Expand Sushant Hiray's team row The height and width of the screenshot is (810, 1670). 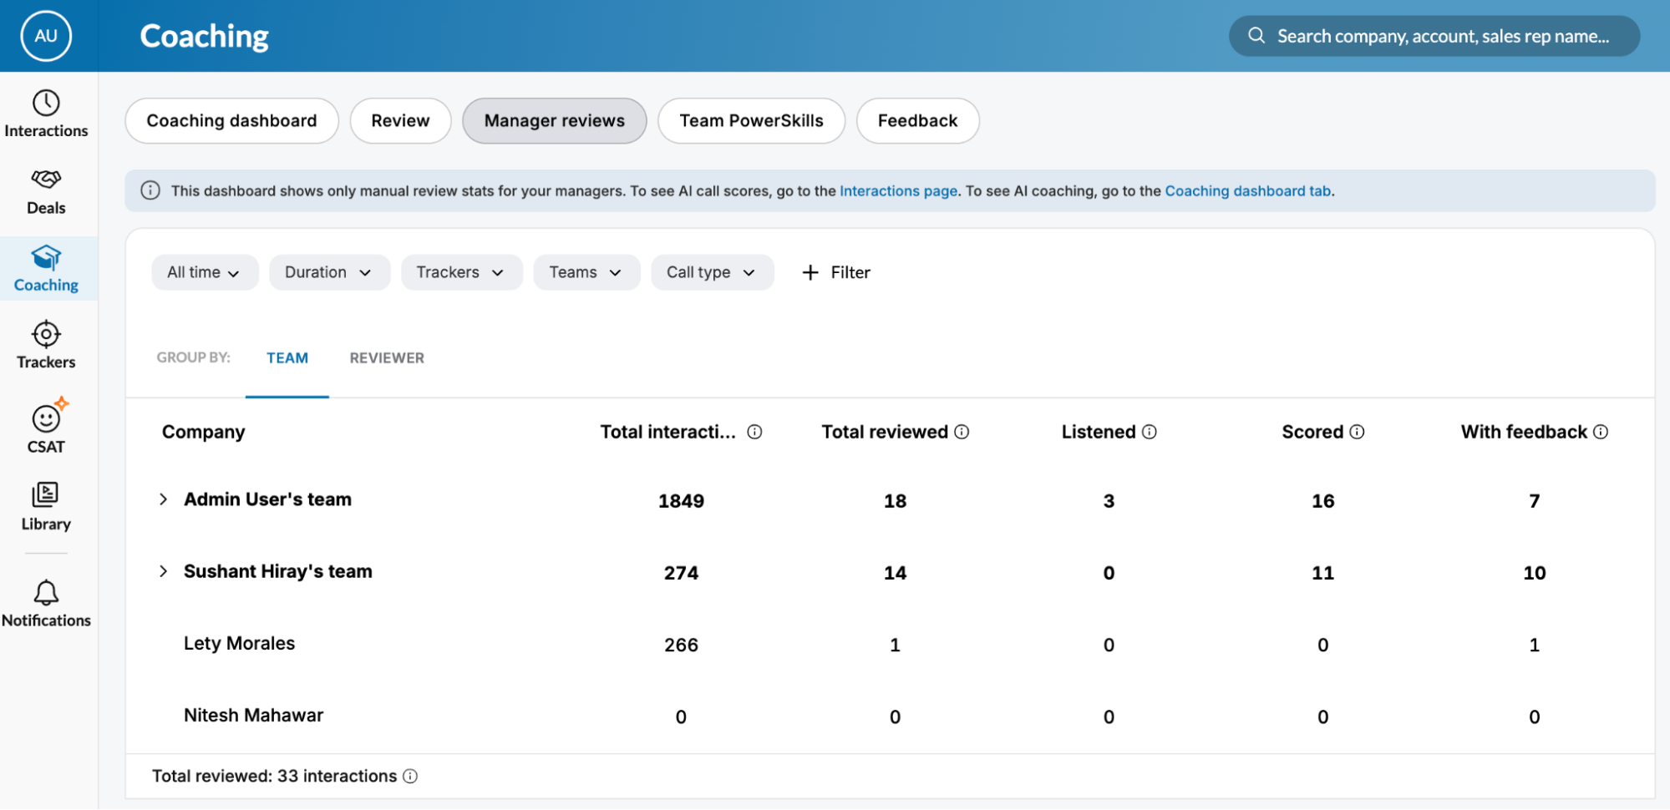coord(163,571)
